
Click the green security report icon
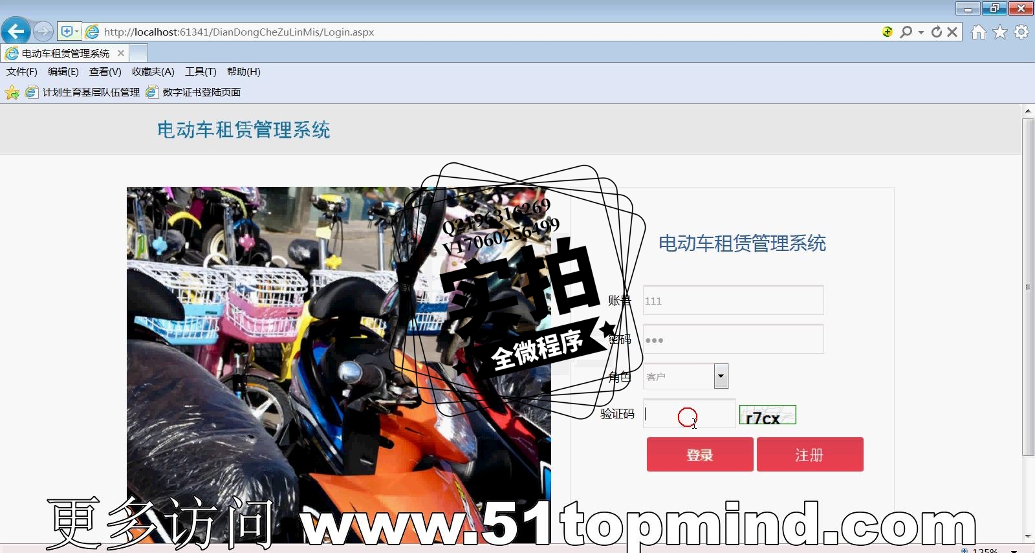888,32
